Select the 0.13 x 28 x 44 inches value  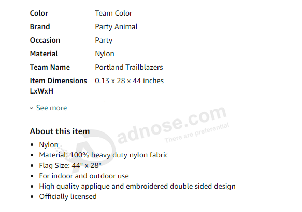[129, 81]
